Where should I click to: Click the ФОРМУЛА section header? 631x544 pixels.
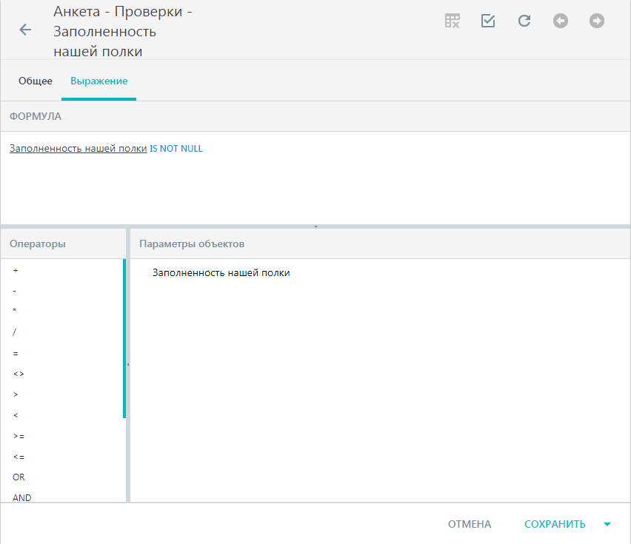(x=315, y=116)
